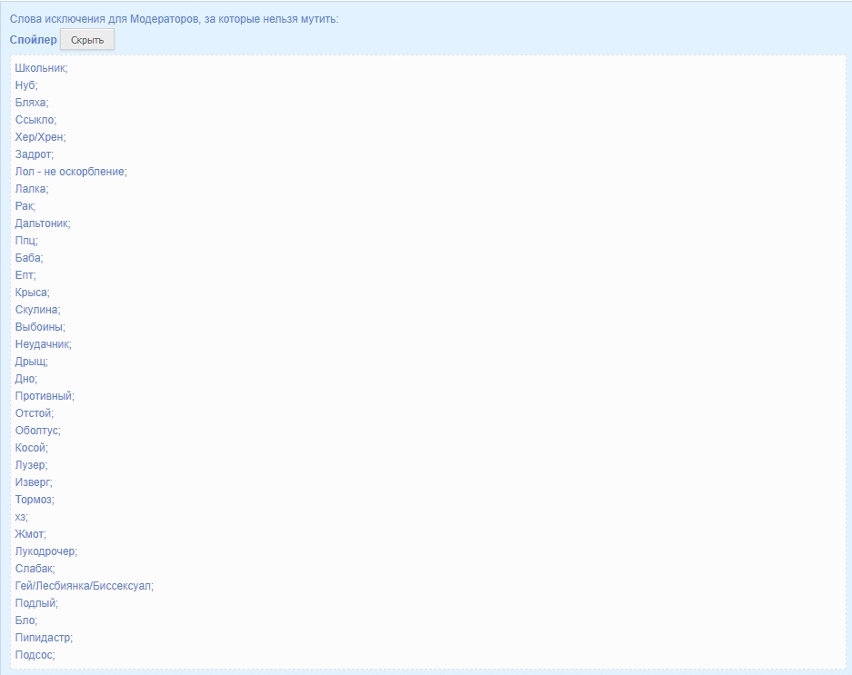Select the word Косой

pos(32,448)
